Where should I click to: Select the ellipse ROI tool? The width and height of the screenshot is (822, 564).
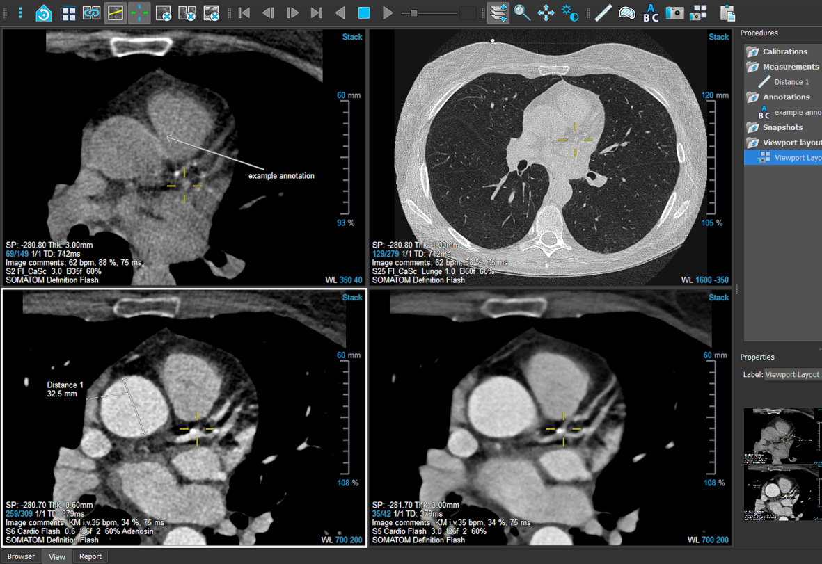click(x=626, y=13)
